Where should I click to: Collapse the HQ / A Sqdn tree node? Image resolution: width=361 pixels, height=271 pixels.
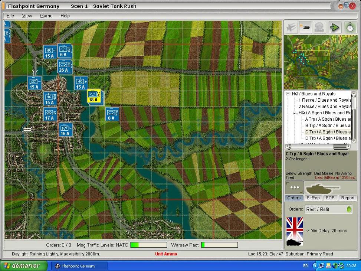[x=295, y=113]
